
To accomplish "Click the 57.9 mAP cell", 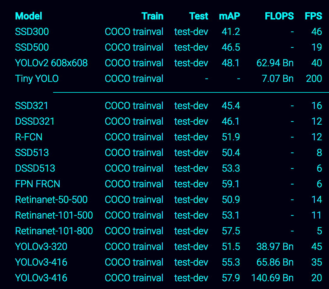I will [231, 278].
